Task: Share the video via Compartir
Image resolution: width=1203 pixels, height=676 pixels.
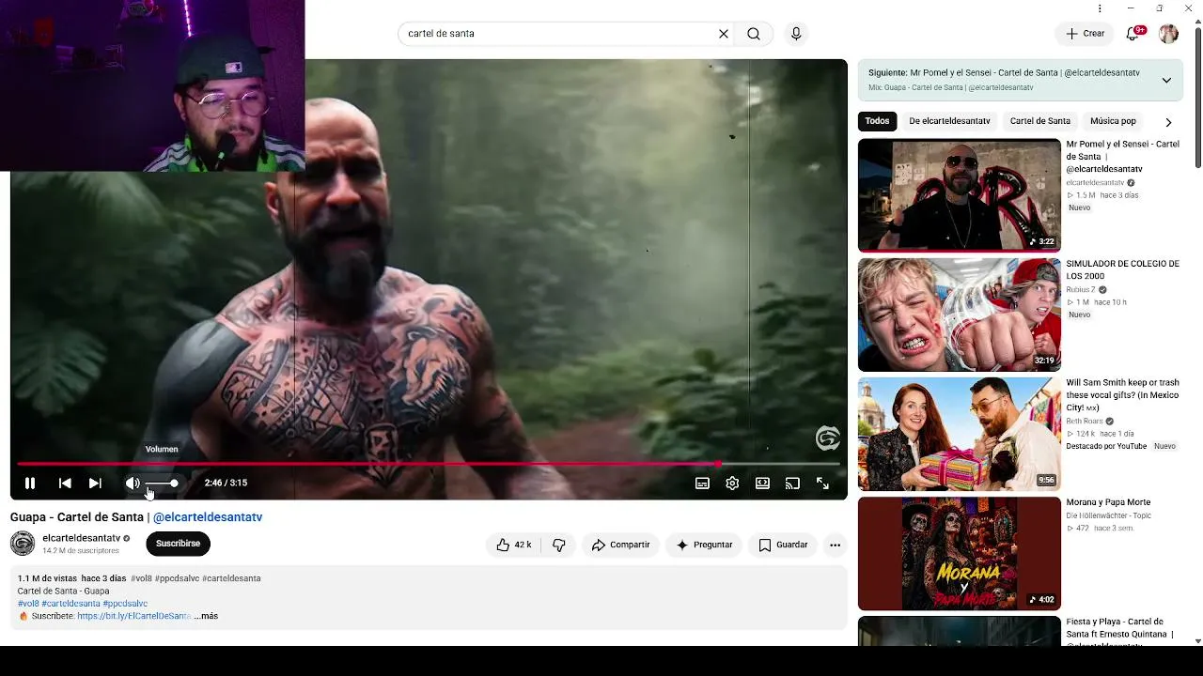Action: coord(620,545)
